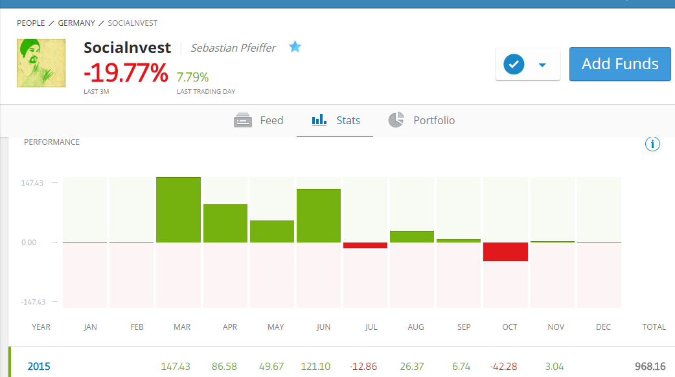Expand the dropdown arrow beside checkmark
Screen dimensions: 675x377
[543, 65]
